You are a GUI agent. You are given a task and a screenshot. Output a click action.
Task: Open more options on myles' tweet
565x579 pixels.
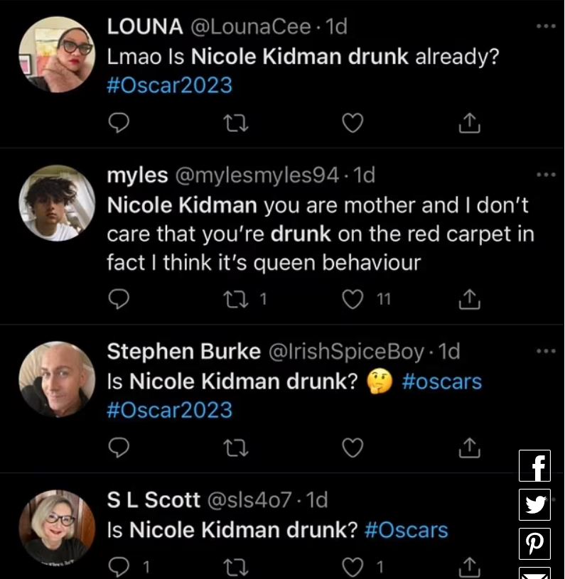point(546,175)
